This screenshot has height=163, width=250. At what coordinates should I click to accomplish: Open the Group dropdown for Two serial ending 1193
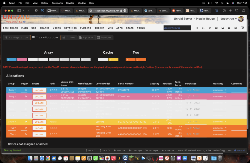(12, 128)
